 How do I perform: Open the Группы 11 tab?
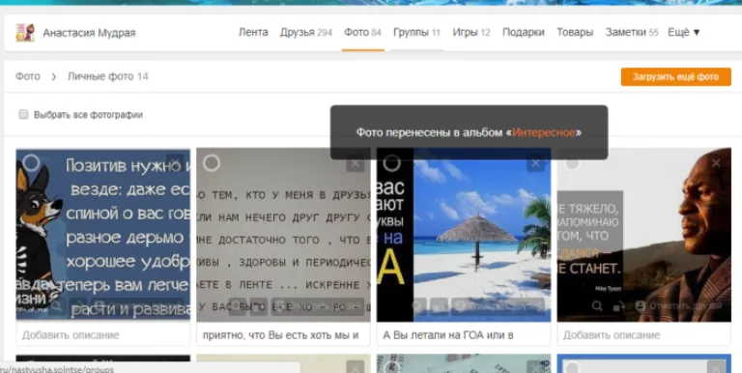point(417,32)
